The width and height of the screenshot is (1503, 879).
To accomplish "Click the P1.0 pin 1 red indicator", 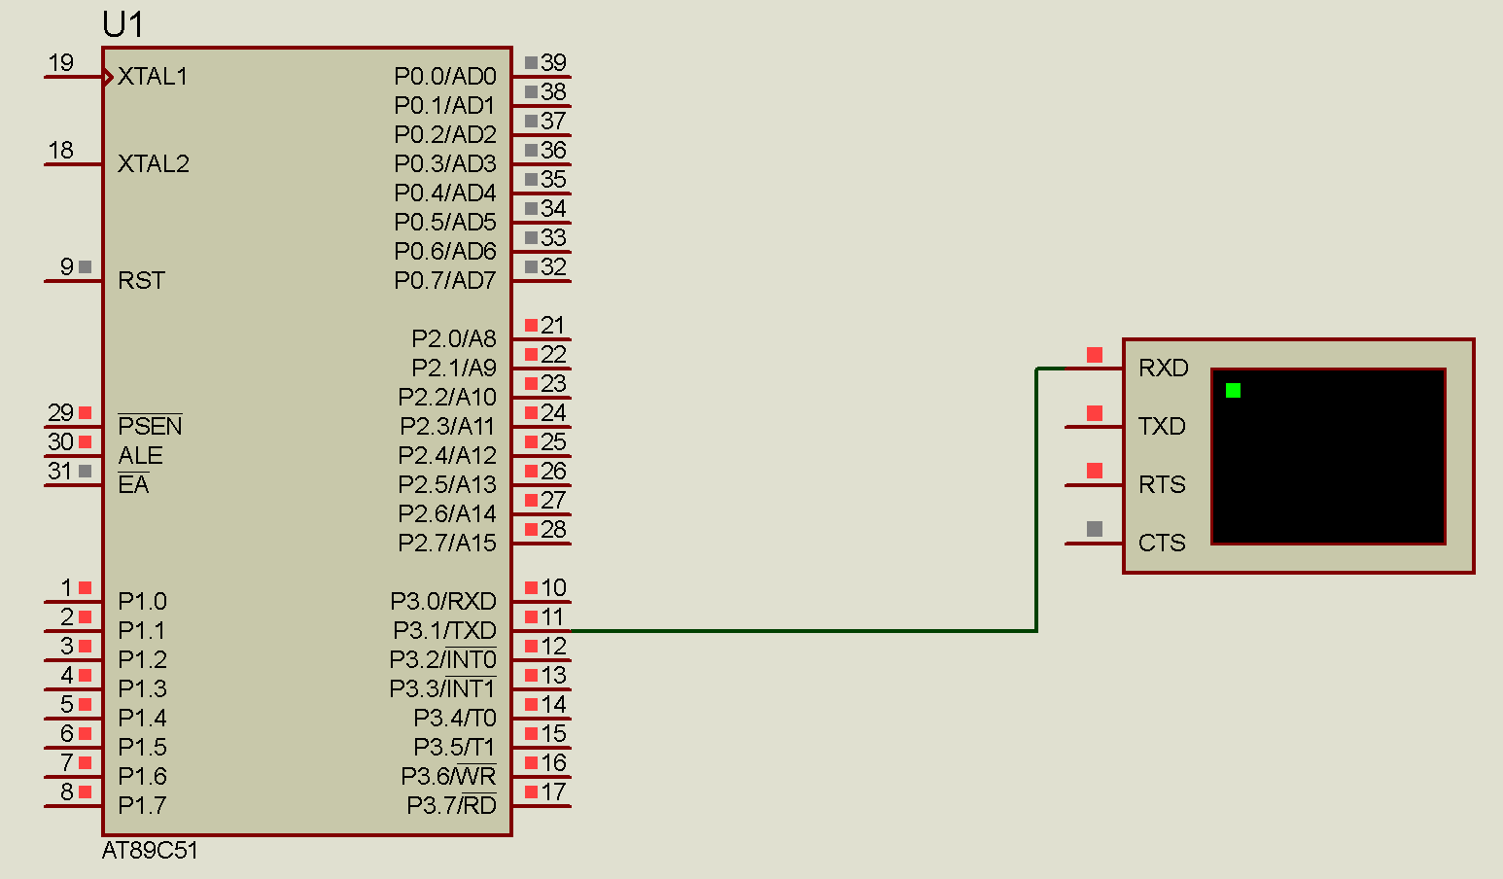I will (86, 587).
